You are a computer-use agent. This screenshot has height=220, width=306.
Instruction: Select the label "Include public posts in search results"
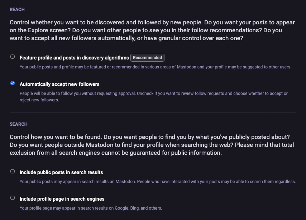coord(61,172)
